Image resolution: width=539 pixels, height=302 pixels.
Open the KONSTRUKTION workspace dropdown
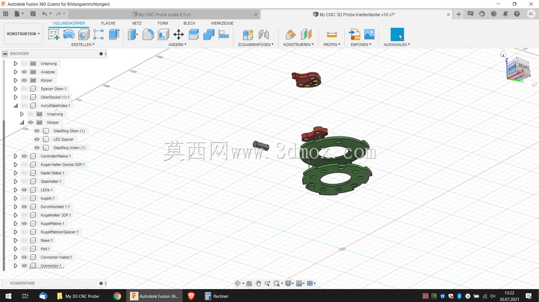(23, 34)
